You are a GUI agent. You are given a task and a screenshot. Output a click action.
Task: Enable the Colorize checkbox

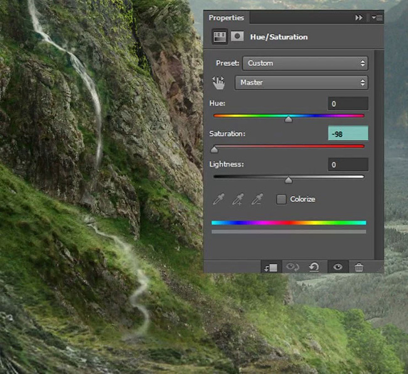pyautogui.click(x=281, y=199)
